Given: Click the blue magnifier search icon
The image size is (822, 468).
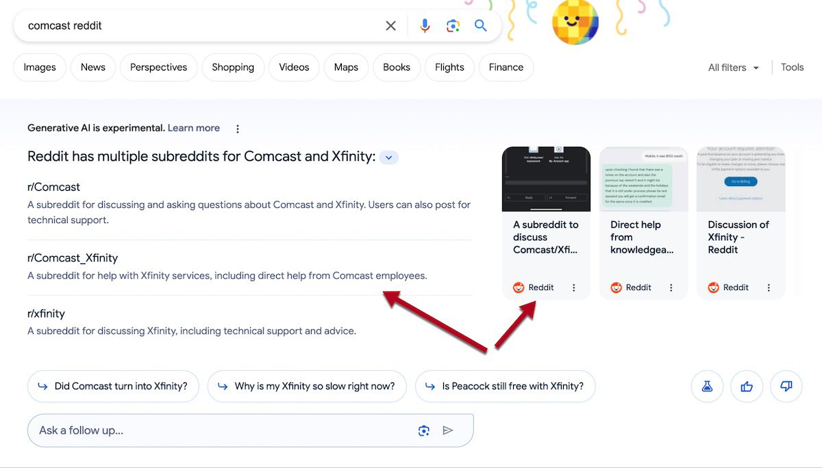Looking at the screenshot, I should (481, 26).
